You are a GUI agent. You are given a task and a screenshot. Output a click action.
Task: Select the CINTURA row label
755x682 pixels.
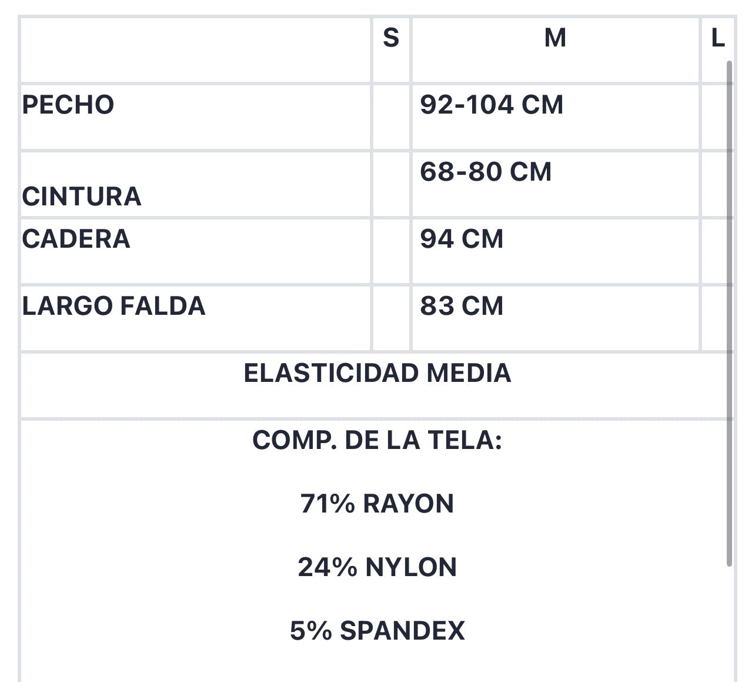[82, 197]
